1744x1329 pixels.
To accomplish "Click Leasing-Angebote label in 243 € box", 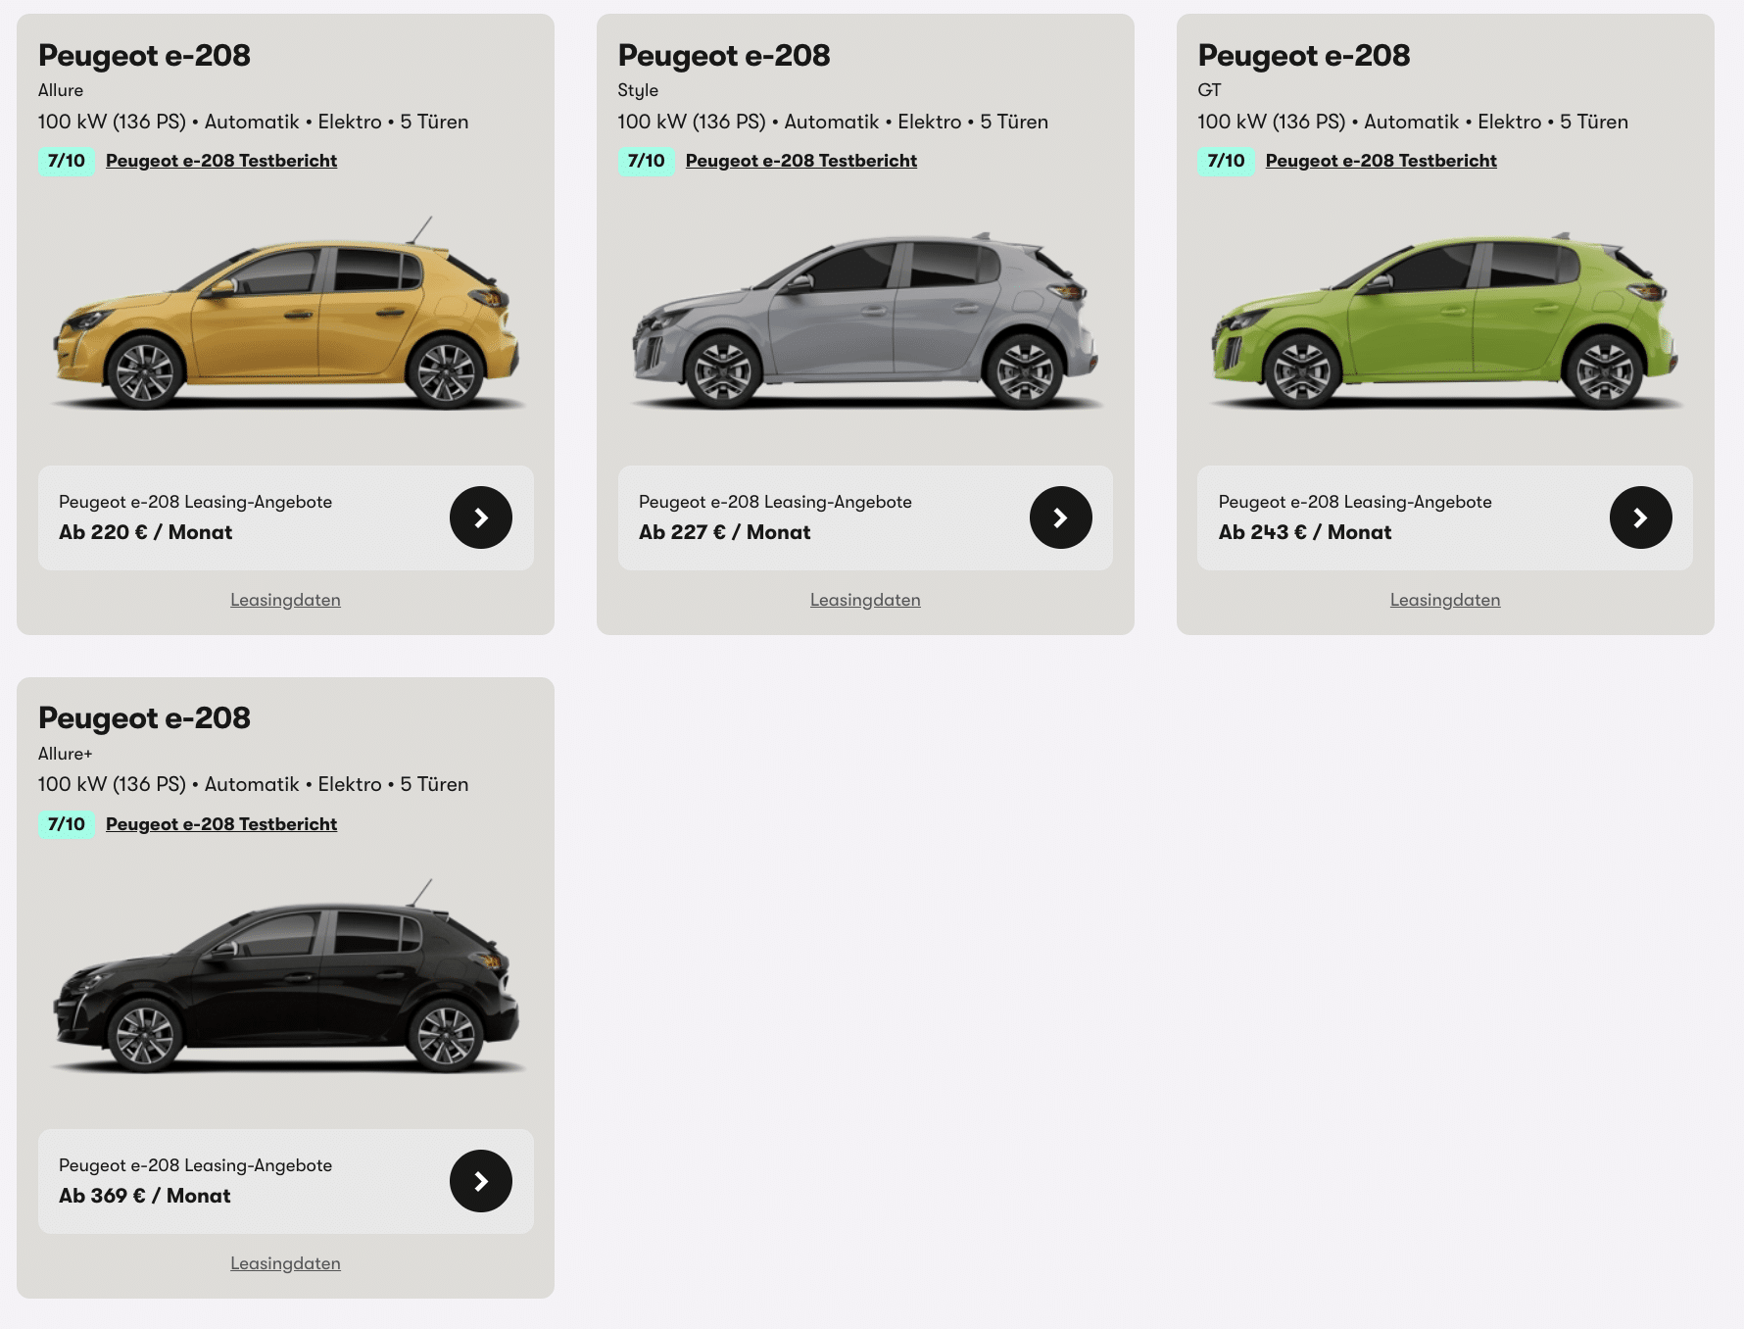I will click(x=1355, y=502).
